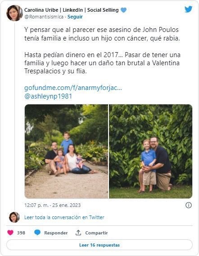Click the @Romantisismica handle
Image resolution: width=199 pixels, height=256 pixels.
[x=44, y=17]
